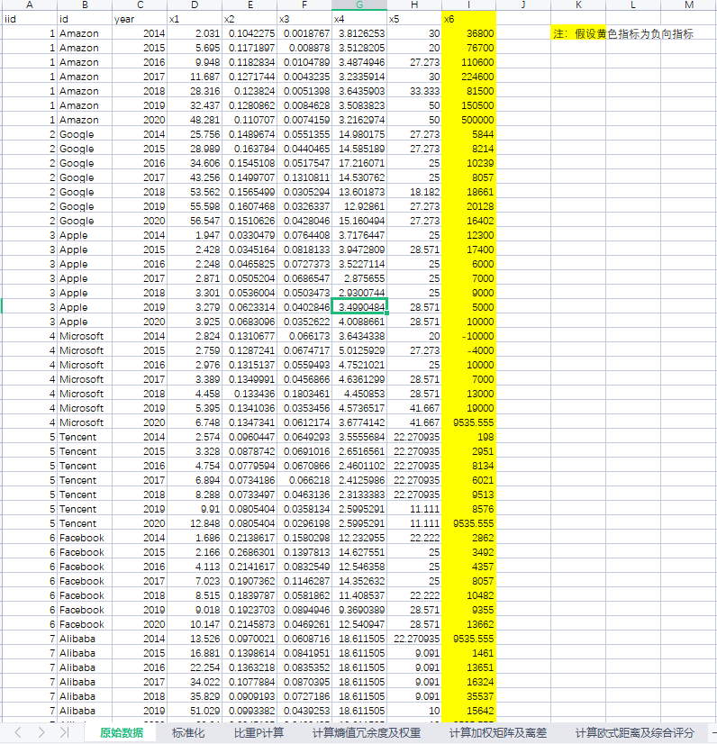Select x3 cell with value 0.1580298
The width and height of the screenshot is (717, 744).
(x=304, y=538)
